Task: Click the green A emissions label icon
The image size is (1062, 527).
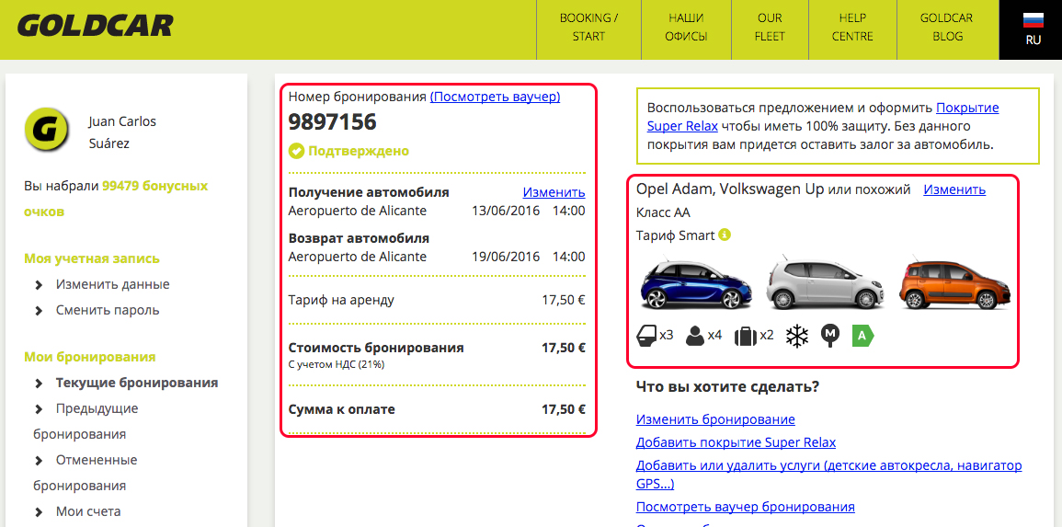Action: pyautogui.click(x=862, y=336)
